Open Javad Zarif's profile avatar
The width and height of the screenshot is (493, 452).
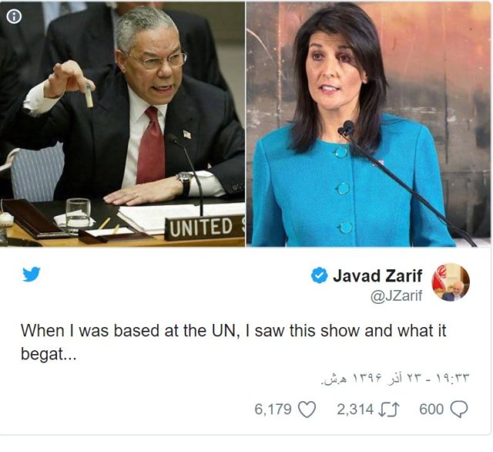[x=451, y=282]
